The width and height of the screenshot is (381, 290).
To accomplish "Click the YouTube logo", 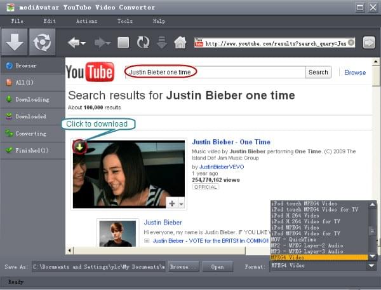I will point(90,72).
